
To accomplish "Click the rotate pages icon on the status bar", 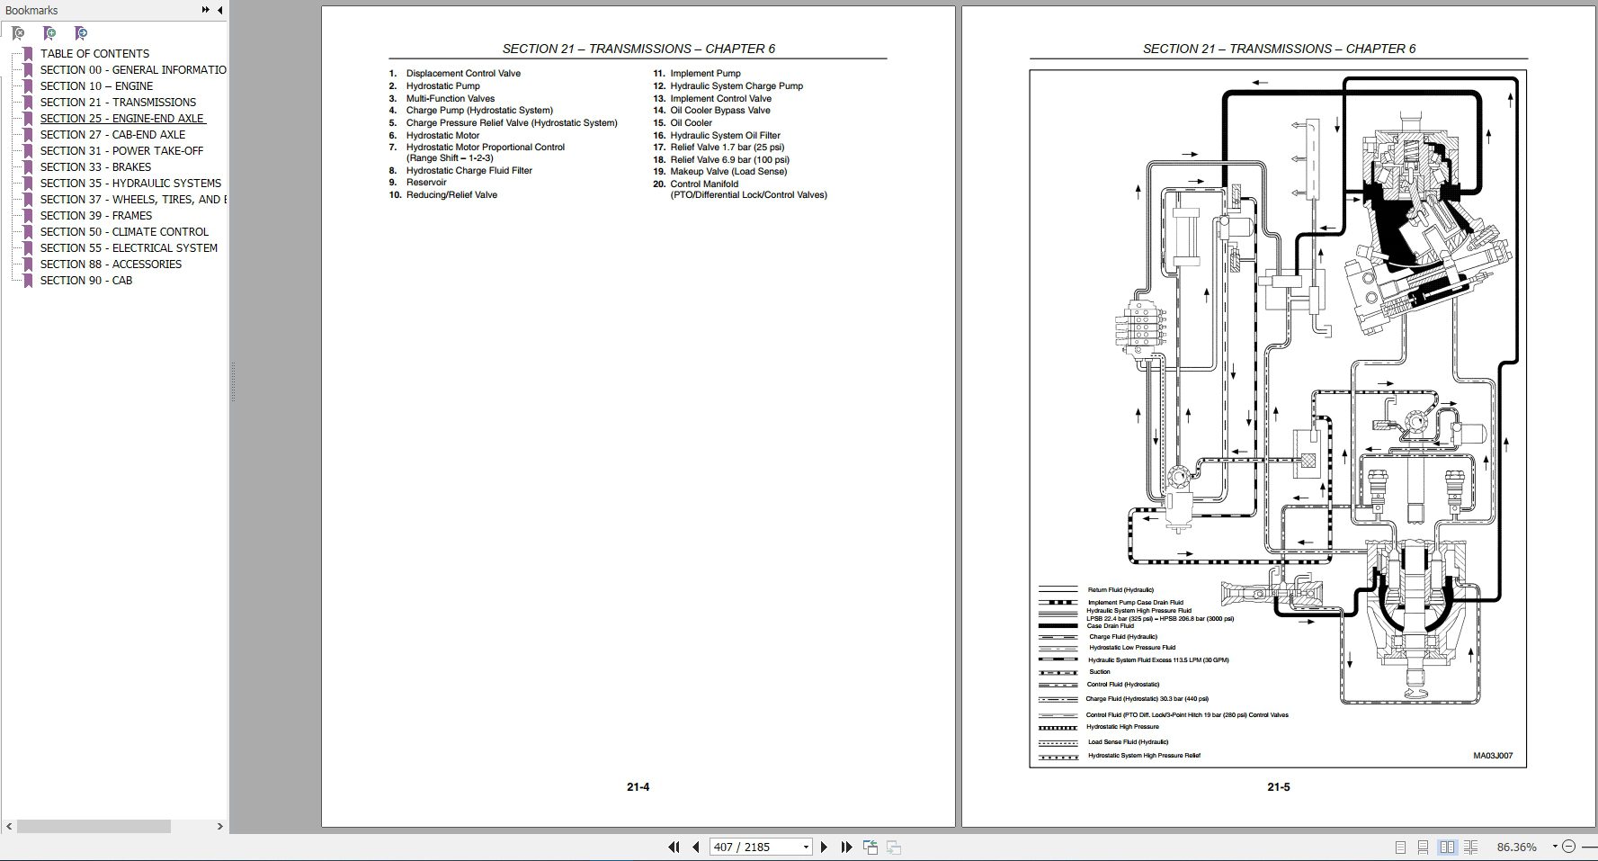I will pyautogui.click(x=870, y=846).
